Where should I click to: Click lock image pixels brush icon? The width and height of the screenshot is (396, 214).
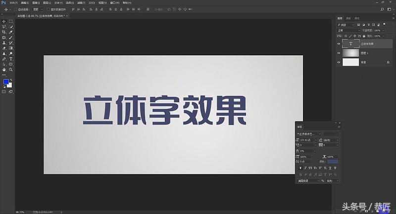point(350,36)
